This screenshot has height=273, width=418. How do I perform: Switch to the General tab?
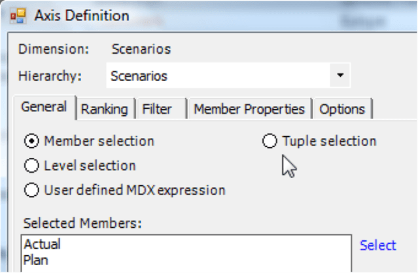pyautogui.click(x=44, y=107)
